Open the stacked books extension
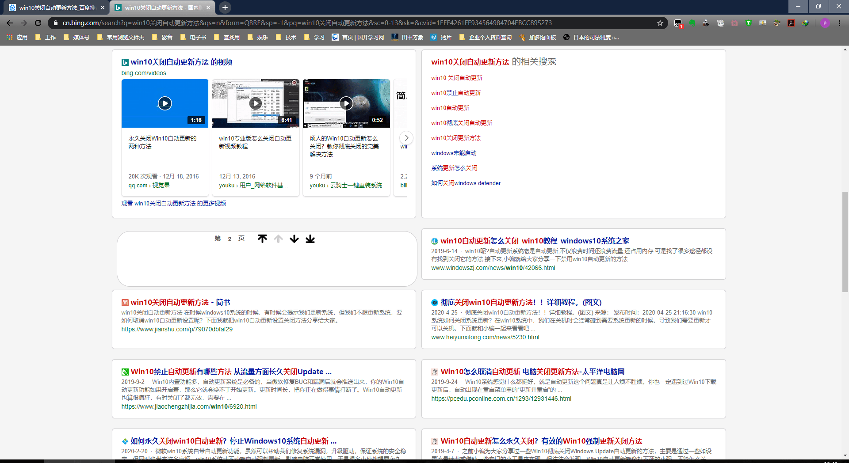The height and width of the screenshot is (463, 849). 777,23
